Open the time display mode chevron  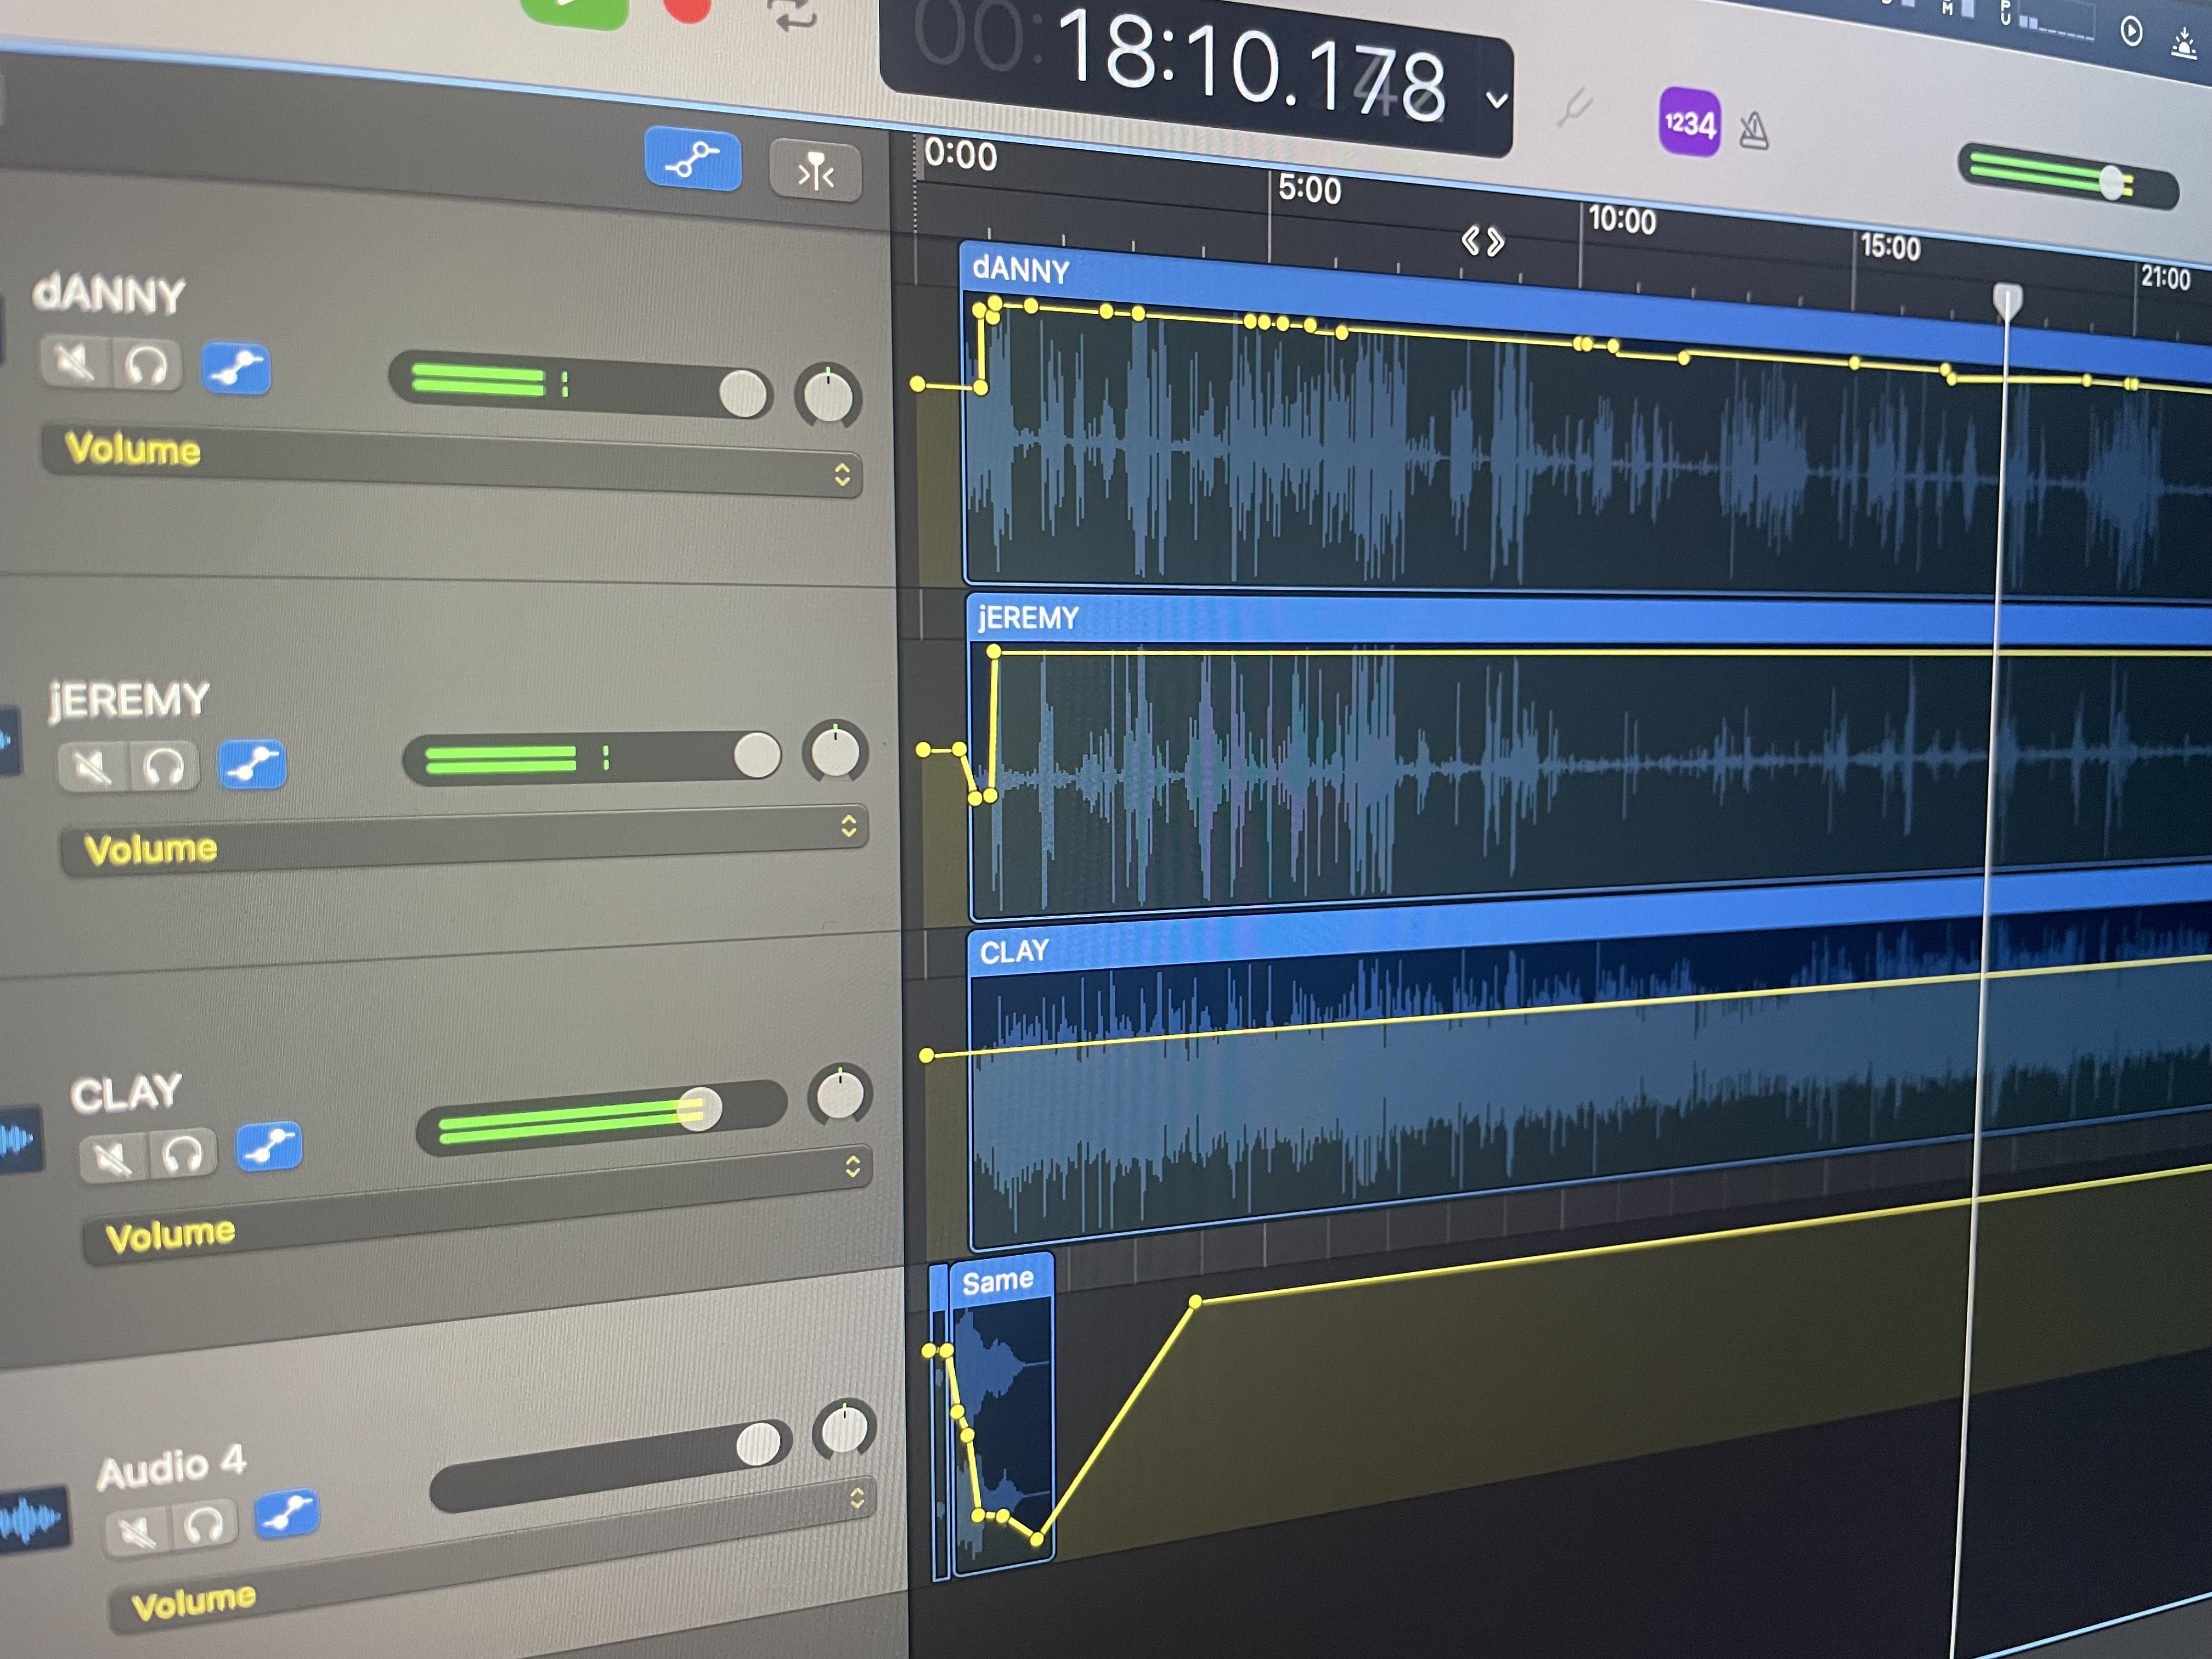click(1496, 99)
